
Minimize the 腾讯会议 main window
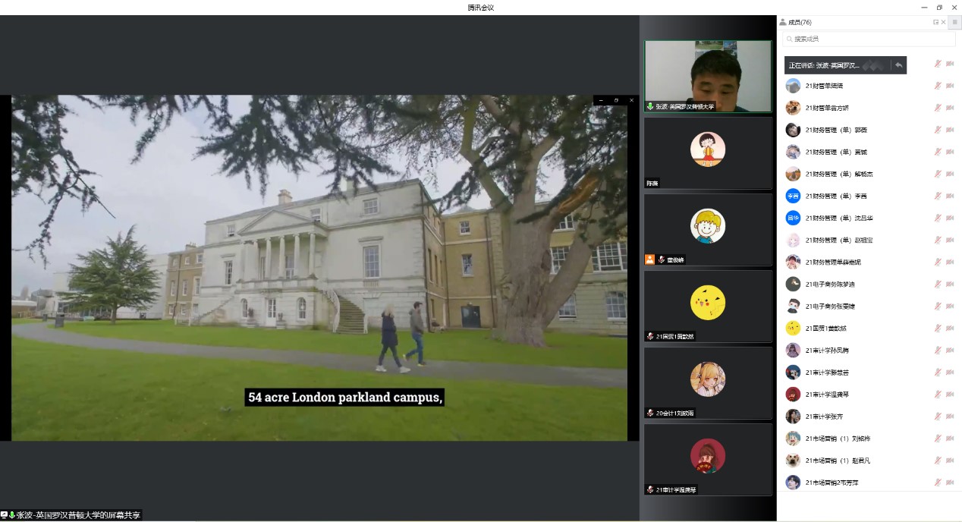[x=923, y=8]
